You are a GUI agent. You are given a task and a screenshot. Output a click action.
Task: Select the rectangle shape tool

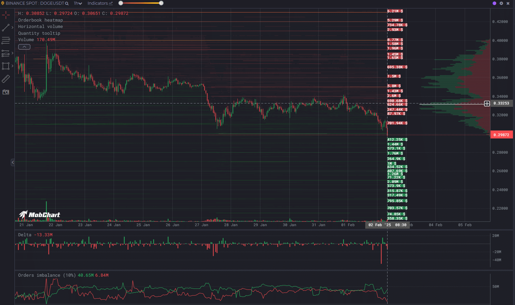point(6,66)
